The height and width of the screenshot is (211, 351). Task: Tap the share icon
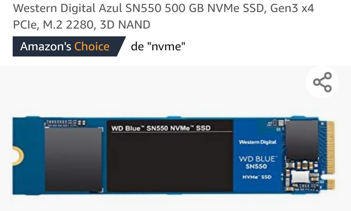click(x=322, y=82)
